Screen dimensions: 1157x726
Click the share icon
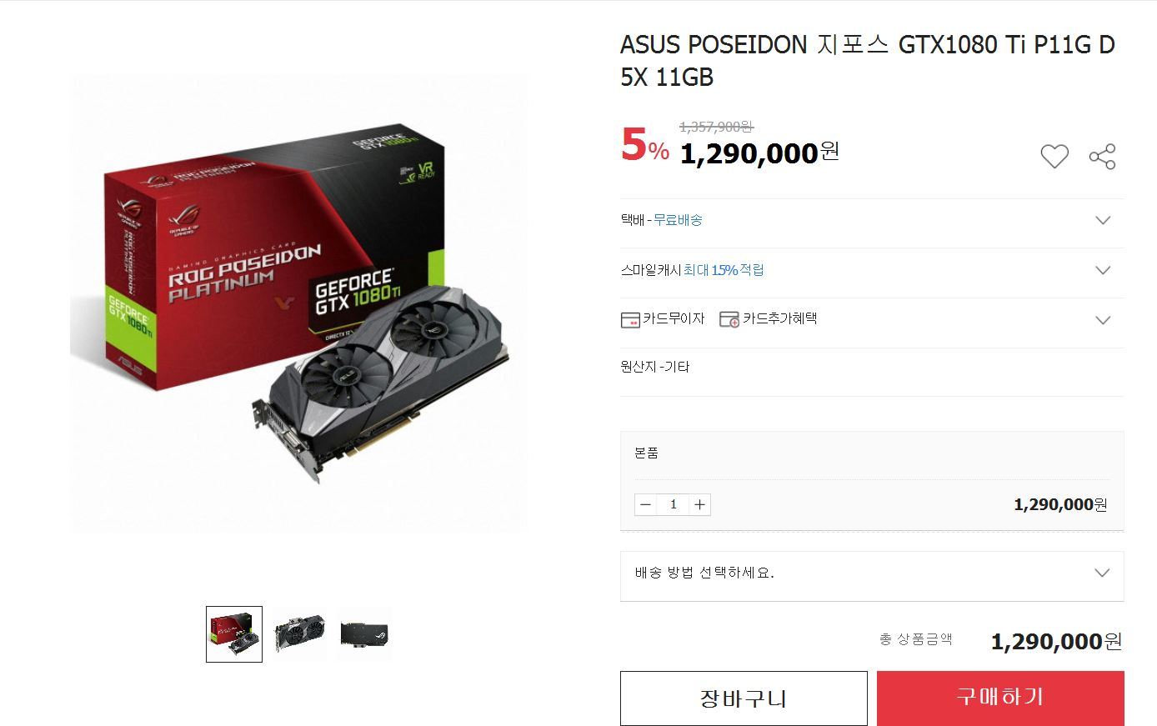(1102, 156)
